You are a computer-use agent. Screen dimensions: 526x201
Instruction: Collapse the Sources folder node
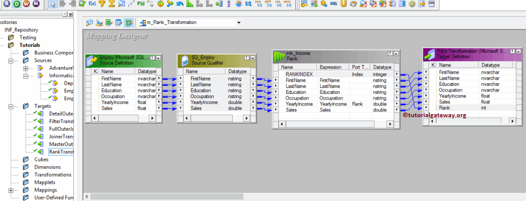coord(11,61)
